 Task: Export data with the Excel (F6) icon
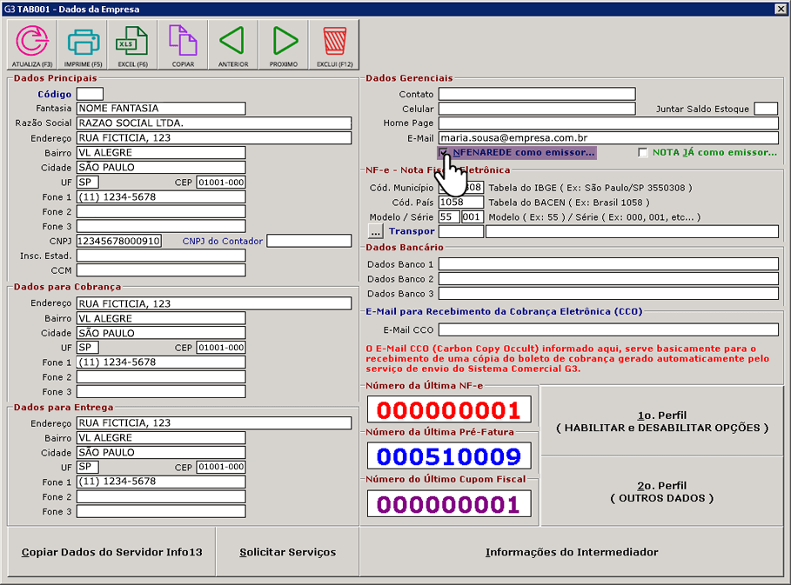tap(132, 44)
